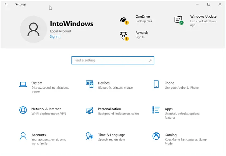This screenshot has height=156, width=226.
Task: Click the user profile avatar picture
Action: pyautogui.click(x=33, y=29)
